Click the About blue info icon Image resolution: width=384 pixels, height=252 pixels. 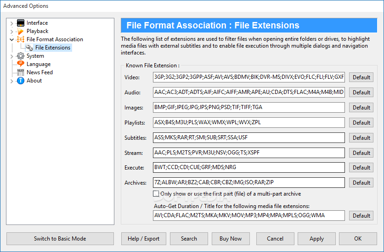coord(21,81)
